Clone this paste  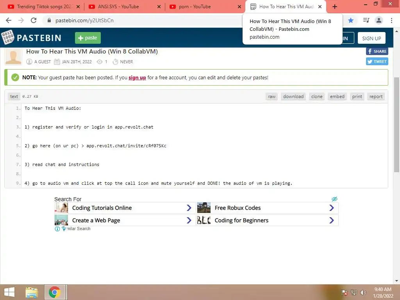317,96
